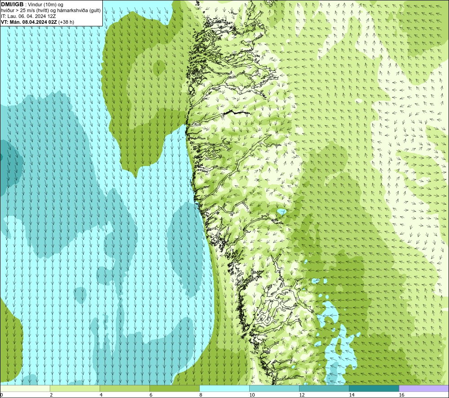
Task: Click the 'IT: Lau. 06. 04. 2024 12Z' line
Action: click(x=28, y=16)
